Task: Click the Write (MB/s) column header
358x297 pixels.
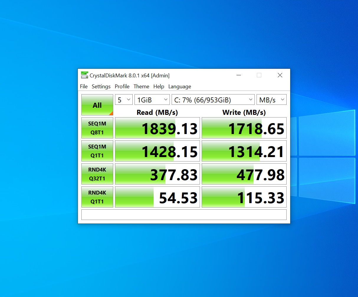Action: (244, 112)
